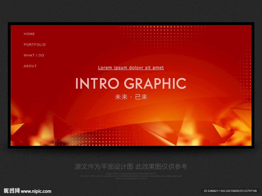Click the Chinese subtitle '未来 · 已来'
The image size is (262, 196).
pyautogui.click(x=131, y=97)
